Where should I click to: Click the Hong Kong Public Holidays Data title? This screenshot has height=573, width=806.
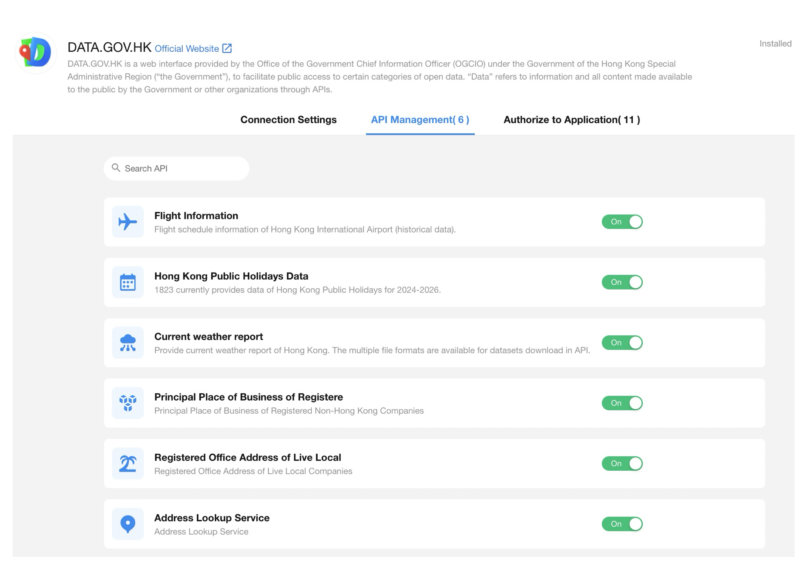coord(231,276)
